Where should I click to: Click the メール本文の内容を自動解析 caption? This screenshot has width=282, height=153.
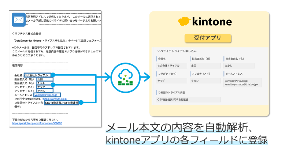coord(179,128)
